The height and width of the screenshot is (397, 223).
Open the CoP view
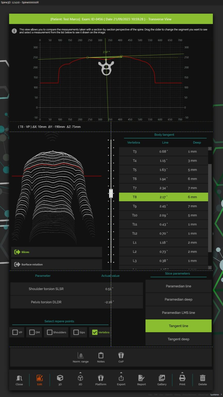pos(121,357)
